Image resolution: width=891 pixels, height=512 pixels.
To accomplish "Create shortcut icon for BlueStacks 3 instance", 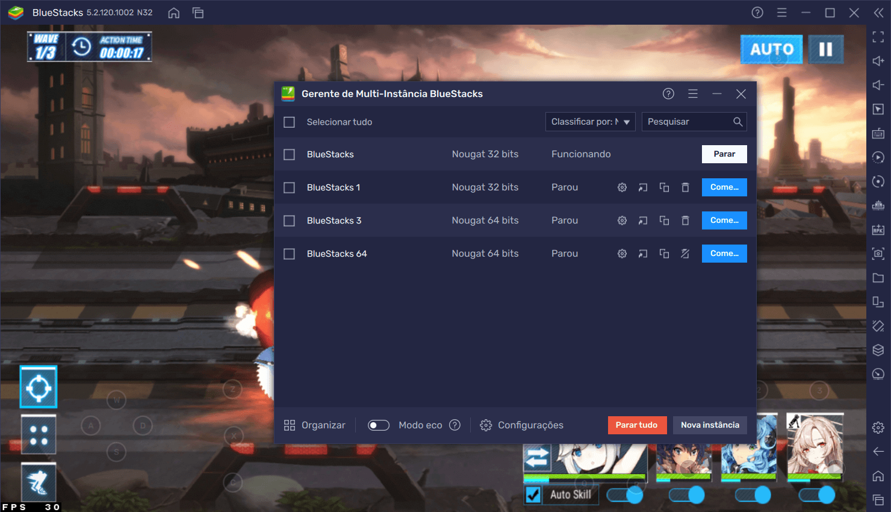I will pyautogui.click(x=643, y=220).
